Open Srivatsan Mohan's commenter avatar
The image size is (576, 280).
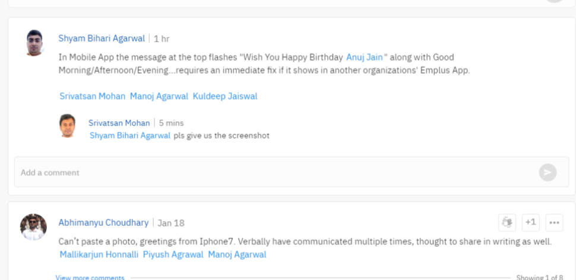tap(67, 126)
